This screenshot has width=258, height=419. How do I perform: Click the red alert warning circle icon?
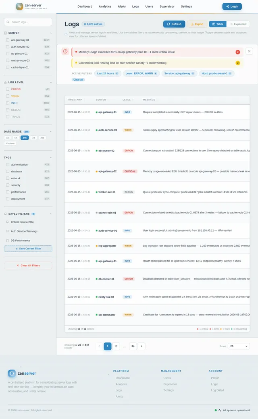coord(65,51)
